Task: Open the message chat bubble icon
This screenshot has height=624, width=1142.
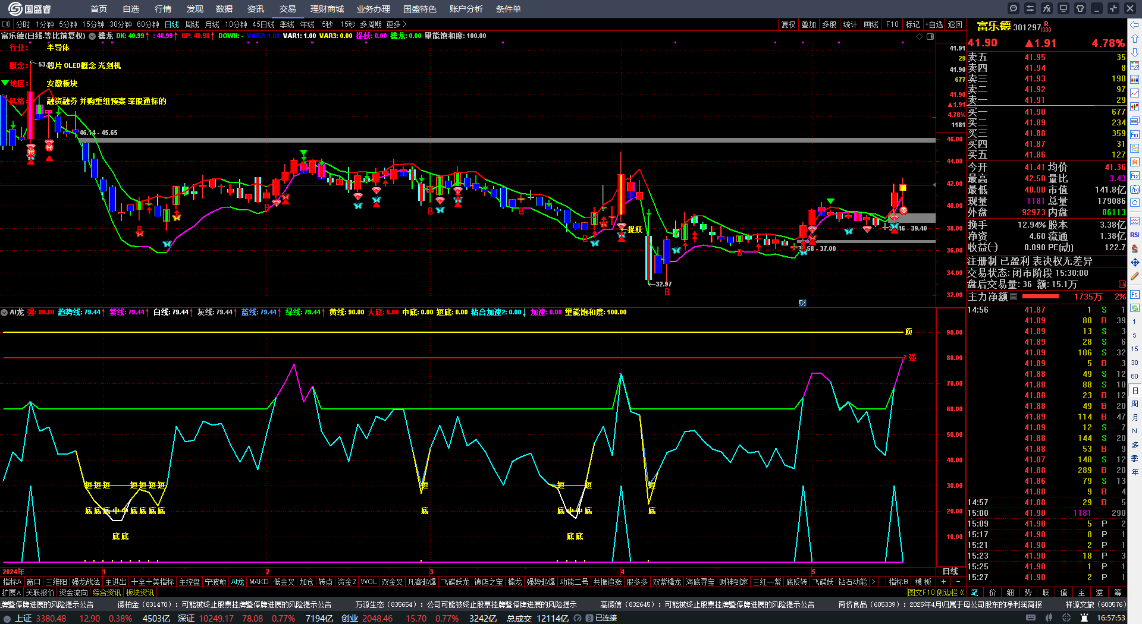Action: 1014,8
